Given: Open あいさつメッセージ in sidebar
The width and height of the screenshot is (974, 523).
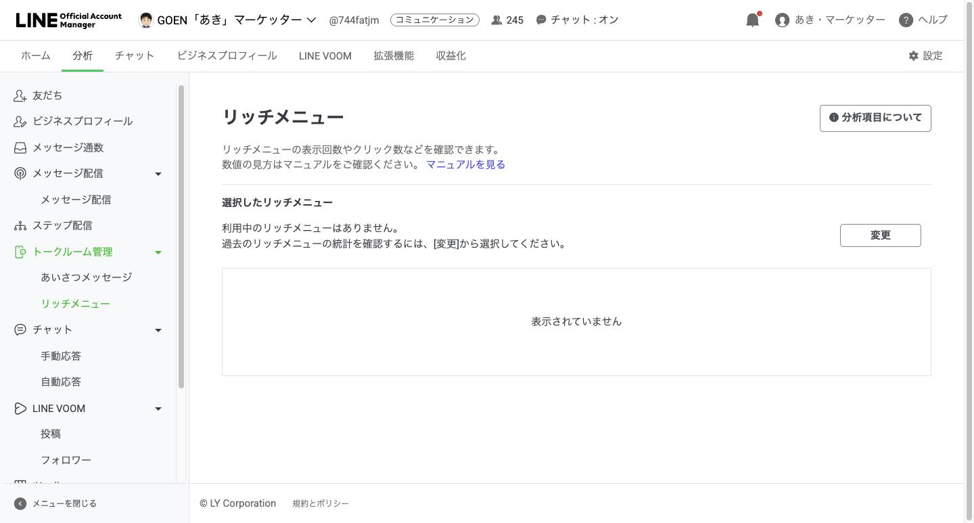Looking at the screenshot, I should click(x=87, y=277).
